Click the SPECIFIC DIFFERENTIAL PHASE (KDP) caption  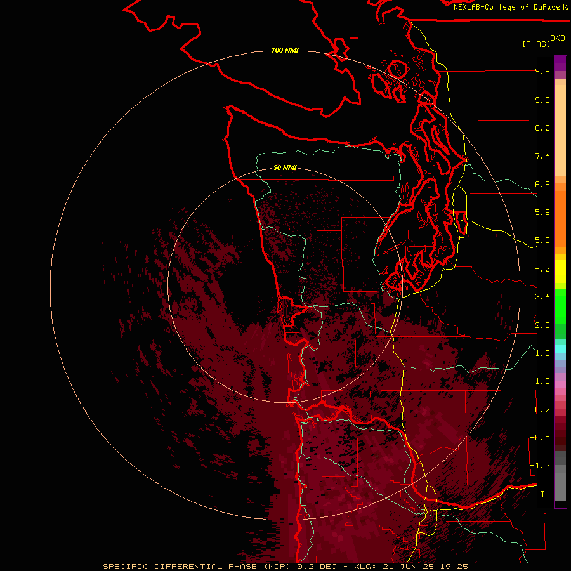click(198, 567)
